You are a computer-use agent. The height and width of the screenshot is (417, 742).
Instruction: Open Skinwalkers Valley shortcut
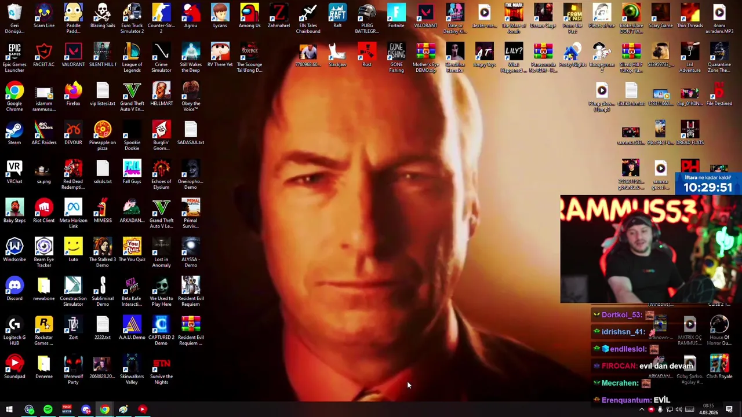tap(132, 370)
